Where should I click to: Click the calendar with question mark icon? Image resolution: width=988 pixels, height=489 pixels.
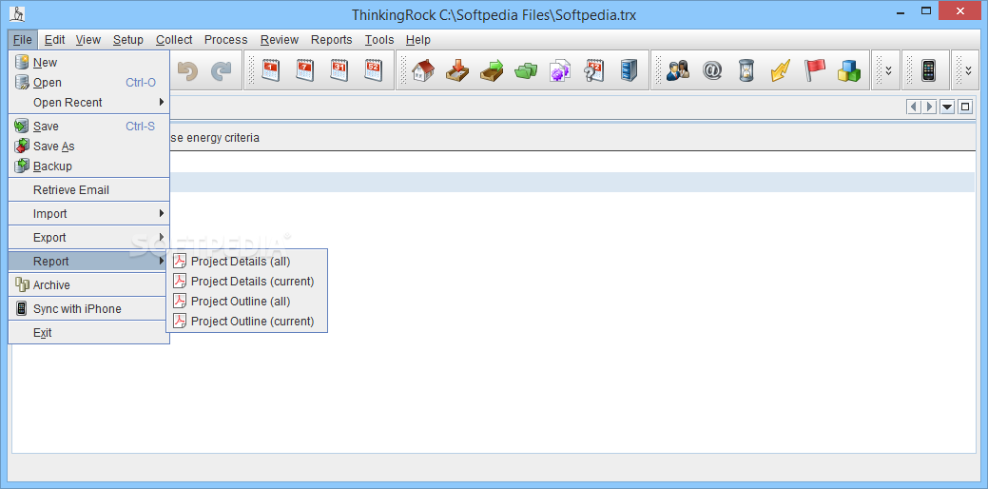point(594,70)
